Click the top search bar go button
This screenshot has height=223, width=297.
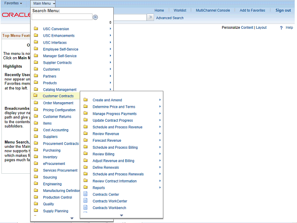[150, 17]
